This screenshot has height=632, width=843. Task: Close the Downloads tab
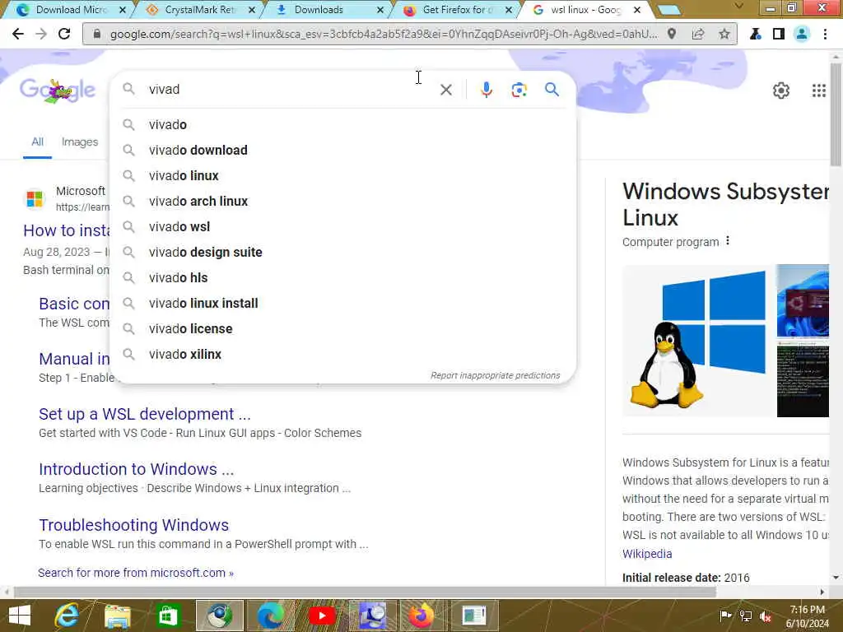point(380,10)
